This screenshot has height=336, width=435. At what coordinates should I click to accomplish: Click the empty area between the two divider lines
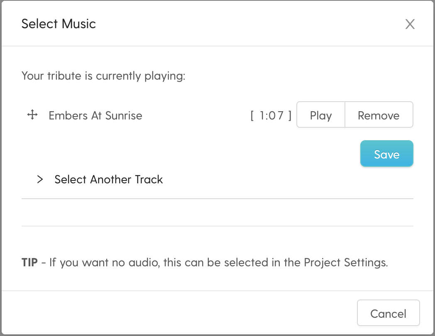[217, 212]
